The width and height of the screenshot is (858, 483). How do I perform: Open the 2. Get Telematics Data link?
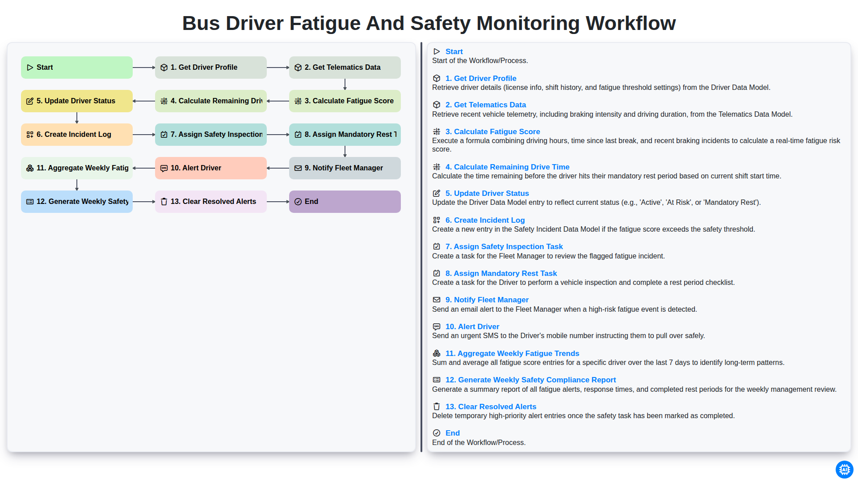[486, 105]
